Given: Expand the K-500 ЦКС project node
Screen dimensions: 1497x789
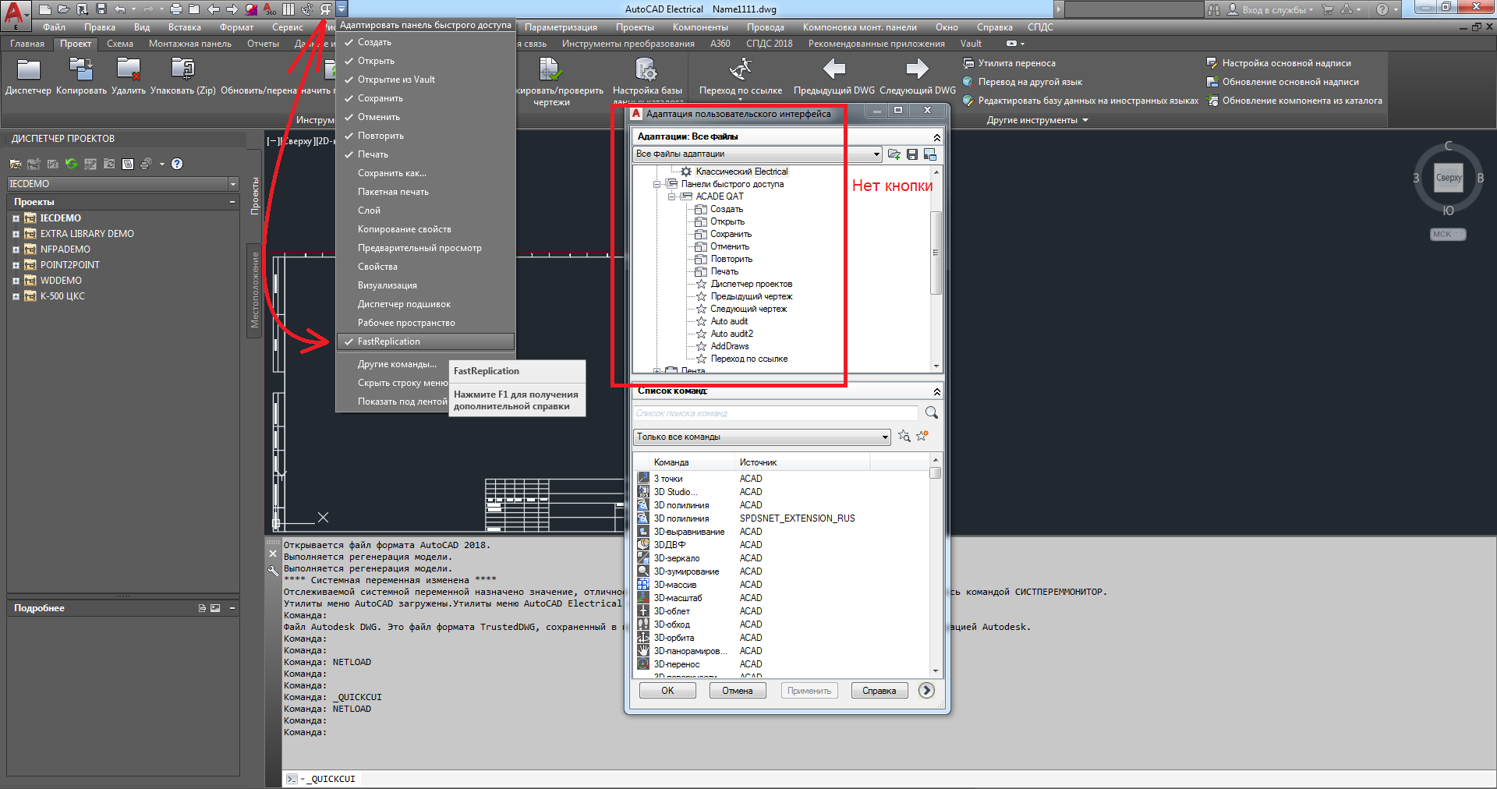Looking at the screenshot, I should click(16, 296).
